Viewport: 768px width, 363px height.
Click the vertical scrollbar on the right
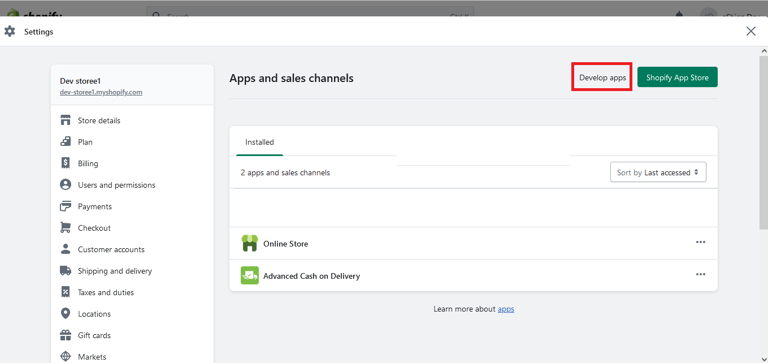tap(763, 142)
